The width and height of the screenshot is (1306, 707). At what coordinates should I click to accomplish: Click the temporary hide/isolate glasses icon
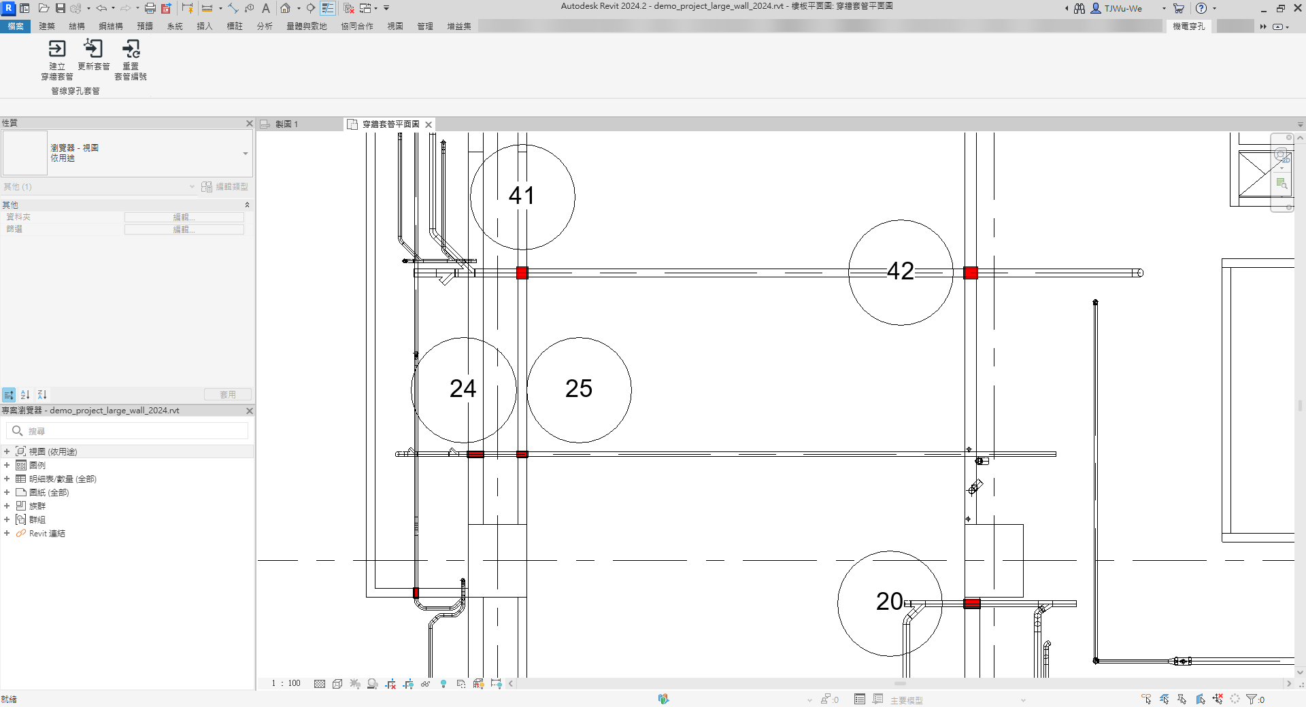(x=426, y=684)
